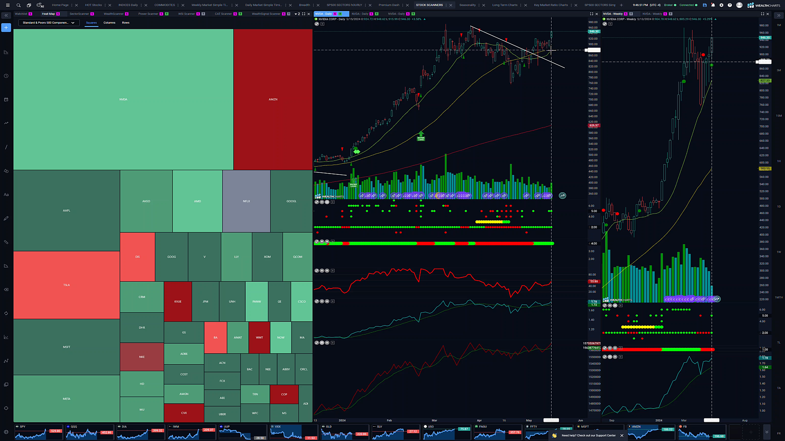The image size is (785, 441).
Task: Toggle the T badge on WSI Scanner tab
Action: coord(203,14)
